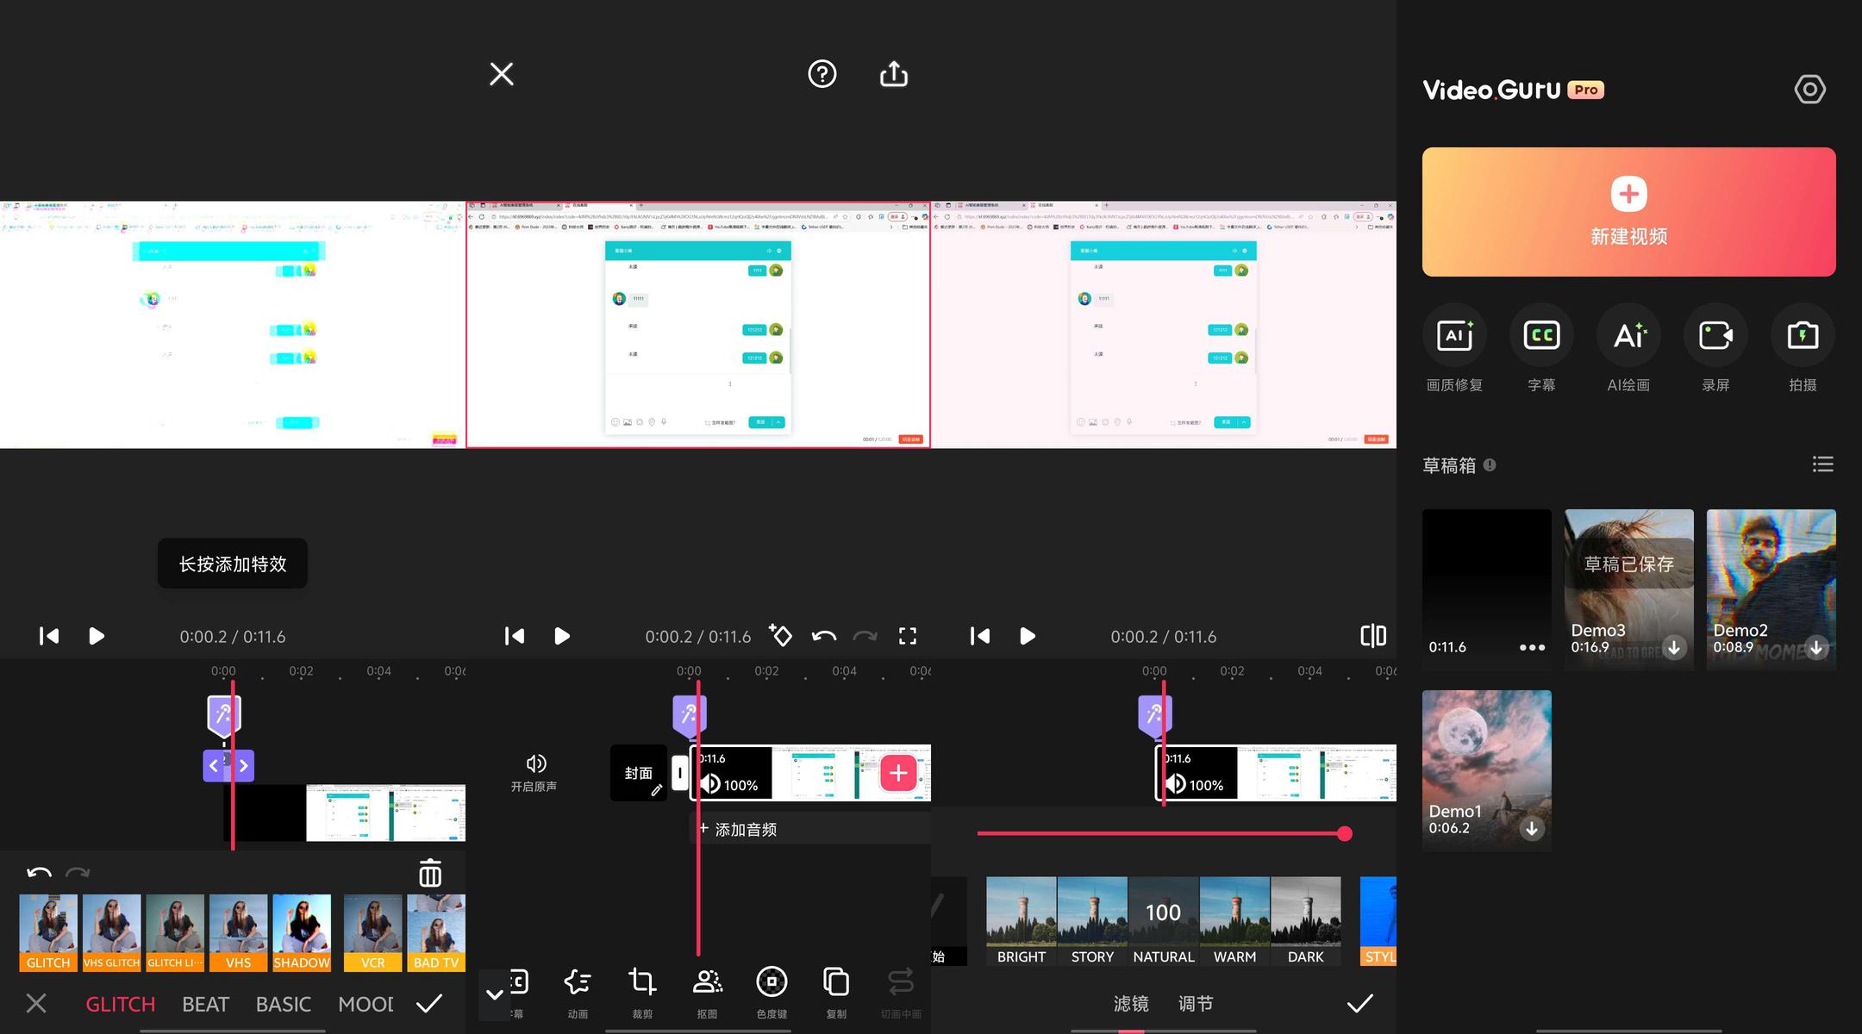The width and height of the screenshot is (1862, 1034).
Task: Delete effect with trash icon
Action: (430, 873)
